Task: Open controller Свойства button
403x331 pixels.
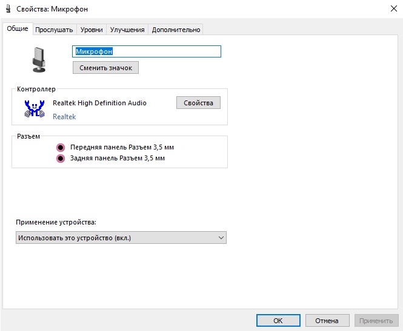Action: pos(198,103)
